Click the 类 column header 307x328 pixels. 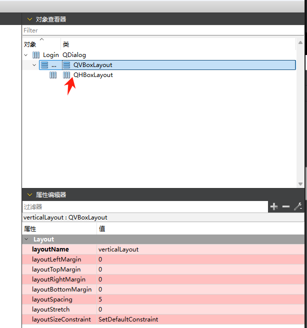pyautogui.click(x=66, y=44)
